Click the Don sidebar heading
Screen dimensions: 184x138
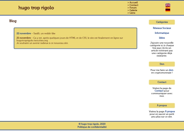coord(162,64)
